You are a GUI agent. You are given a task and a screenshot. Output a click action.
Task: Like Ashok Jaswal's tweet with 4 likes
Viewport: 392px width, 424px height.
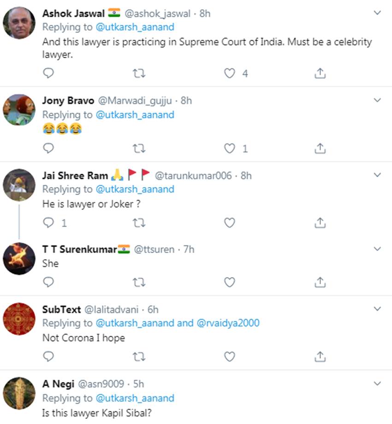point(230,73)
